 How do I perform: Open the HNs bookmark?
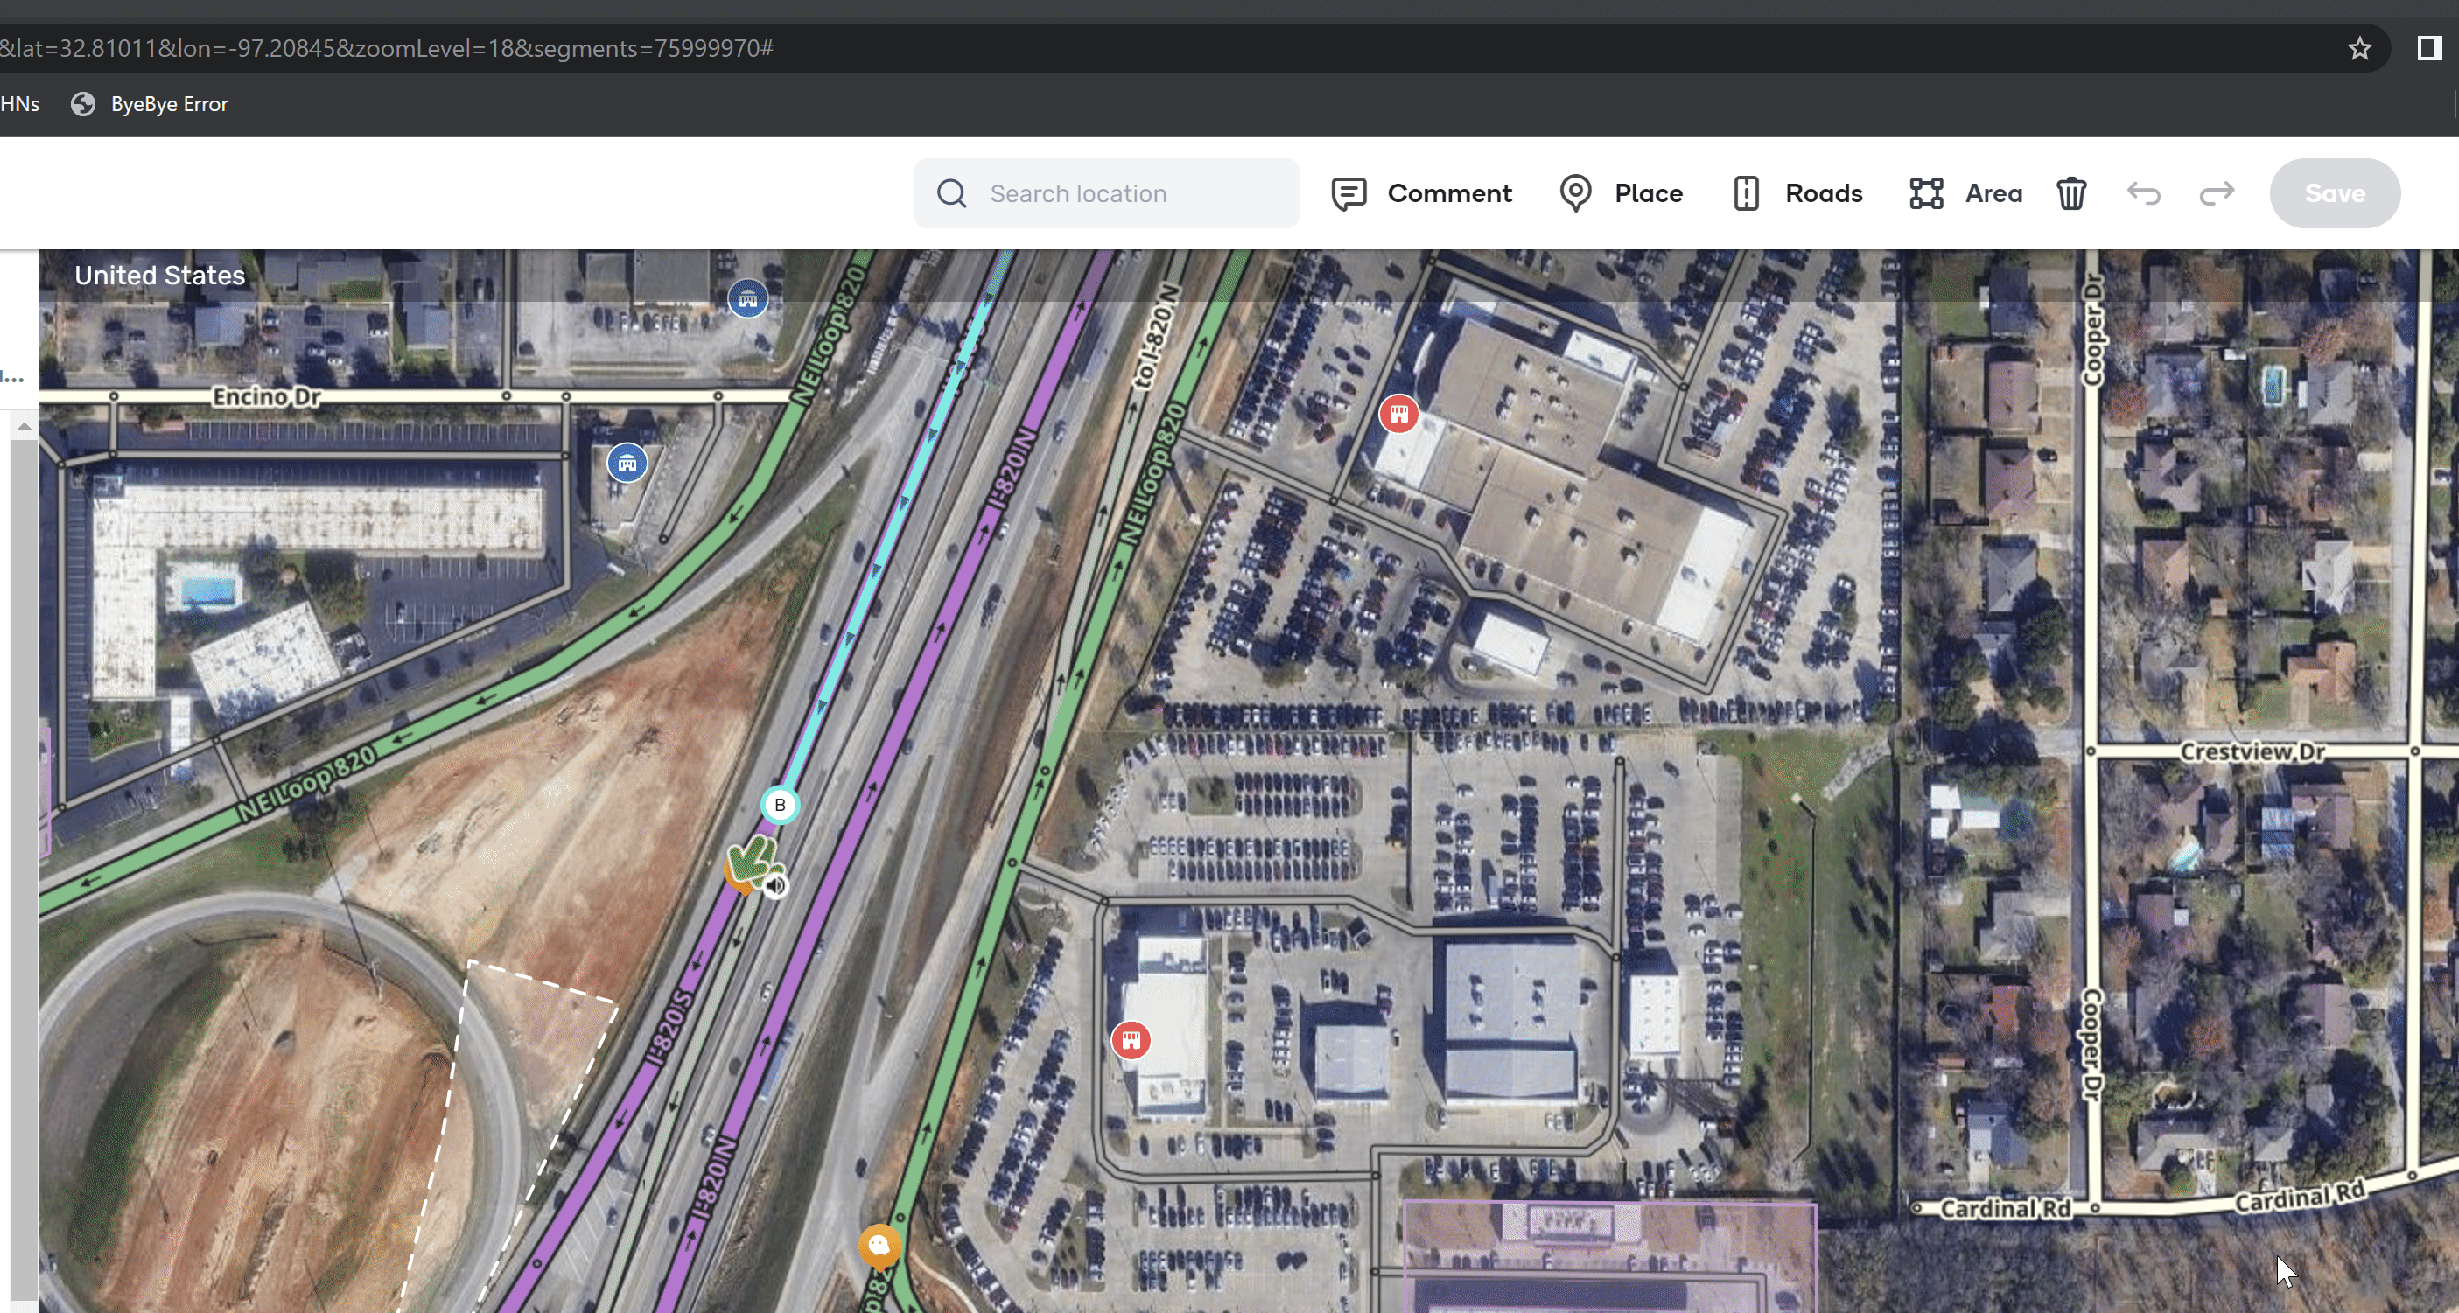tap(19, 104)
